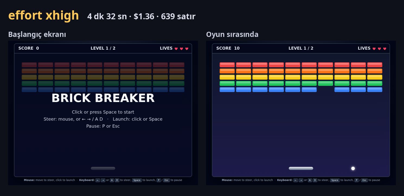Click the Esc key hint in the start screen footer
Image resolution: width=404 pixels, height=196 pixels.
(166, 180)
